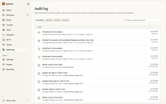
Task: Click the "My laptop key" text
Action: point(68,67)
